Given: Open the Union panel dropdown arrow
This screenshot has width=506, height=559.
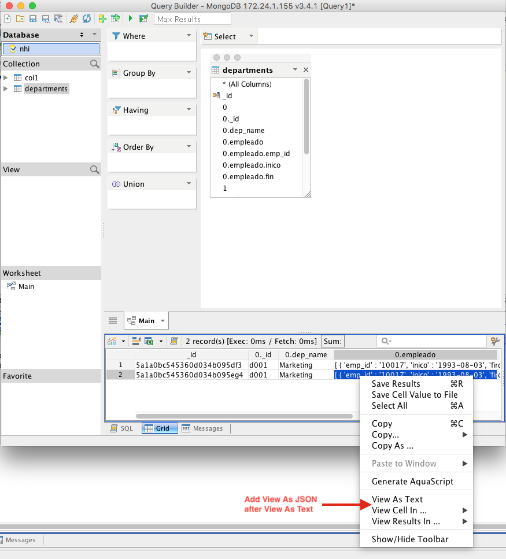Looking at the screenshot, I should click(189, 183).
